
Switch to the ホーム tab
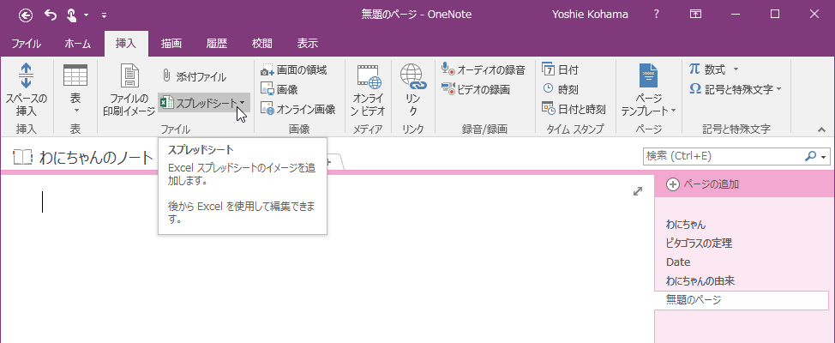tap(78, 44)
